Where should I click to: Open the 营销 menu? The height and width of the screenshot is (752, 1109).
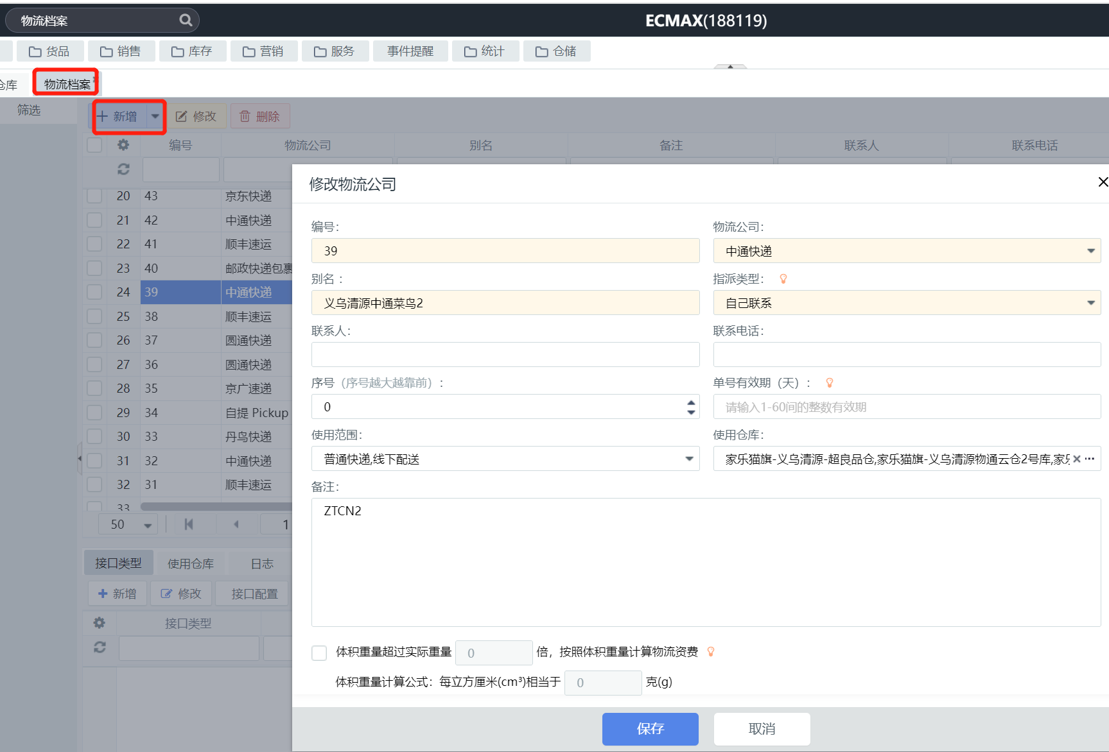point(263,51)
